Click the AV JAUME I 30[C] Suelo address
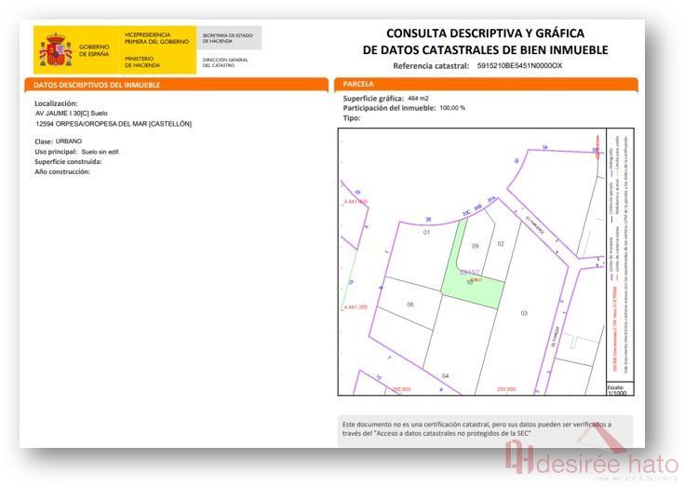684x487 pixels. (x=72, y=113)
